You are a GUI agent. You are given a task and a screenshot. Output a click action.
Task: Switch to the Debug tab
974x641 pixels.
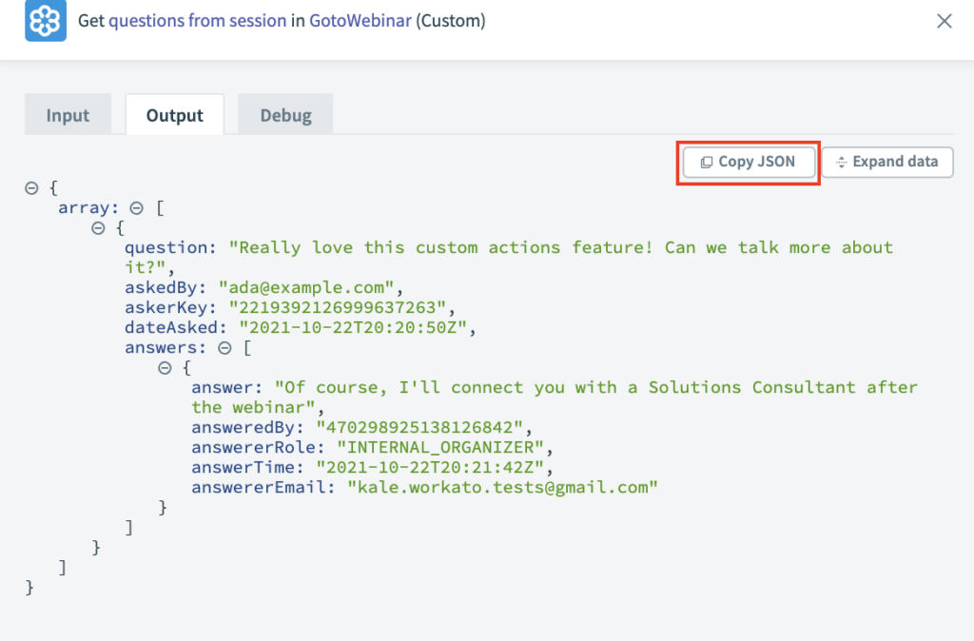[284, 114]
